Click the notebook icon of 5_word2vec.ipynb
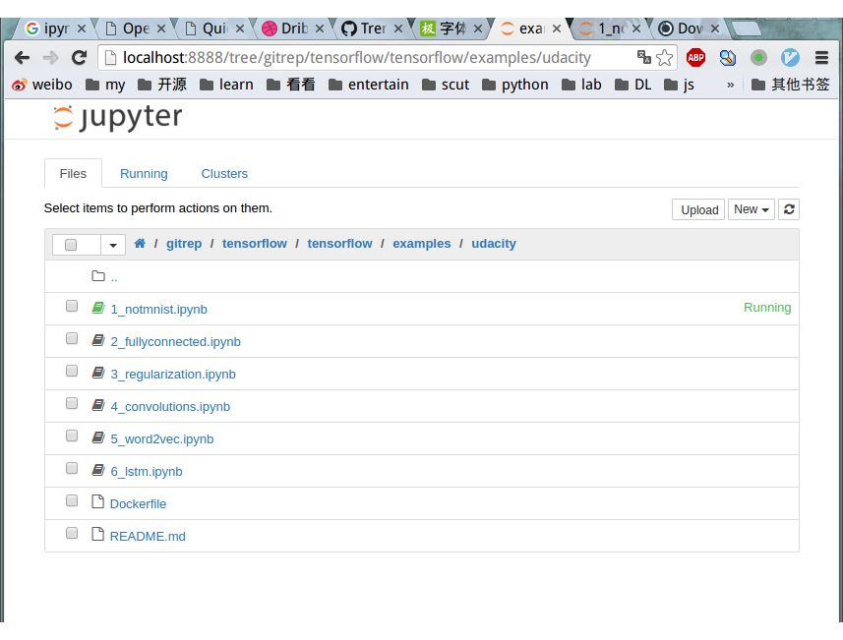 (x=97, y=437)
